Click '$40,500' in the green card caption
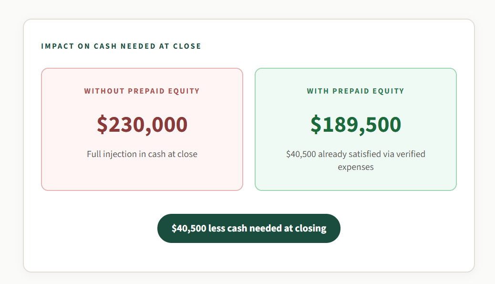Screen dimensions: 495x284 (x=301, y=154)
